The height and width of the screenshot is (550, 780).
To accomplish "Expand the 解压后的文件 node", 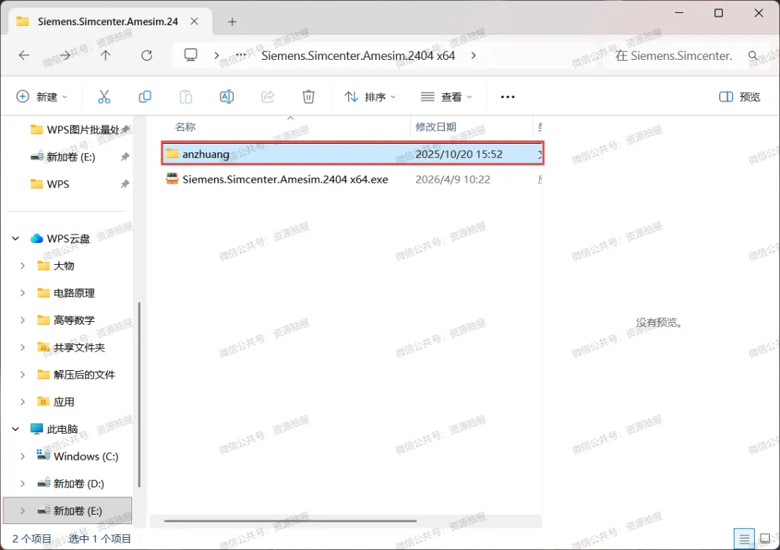I will click(x=22, y=375).
